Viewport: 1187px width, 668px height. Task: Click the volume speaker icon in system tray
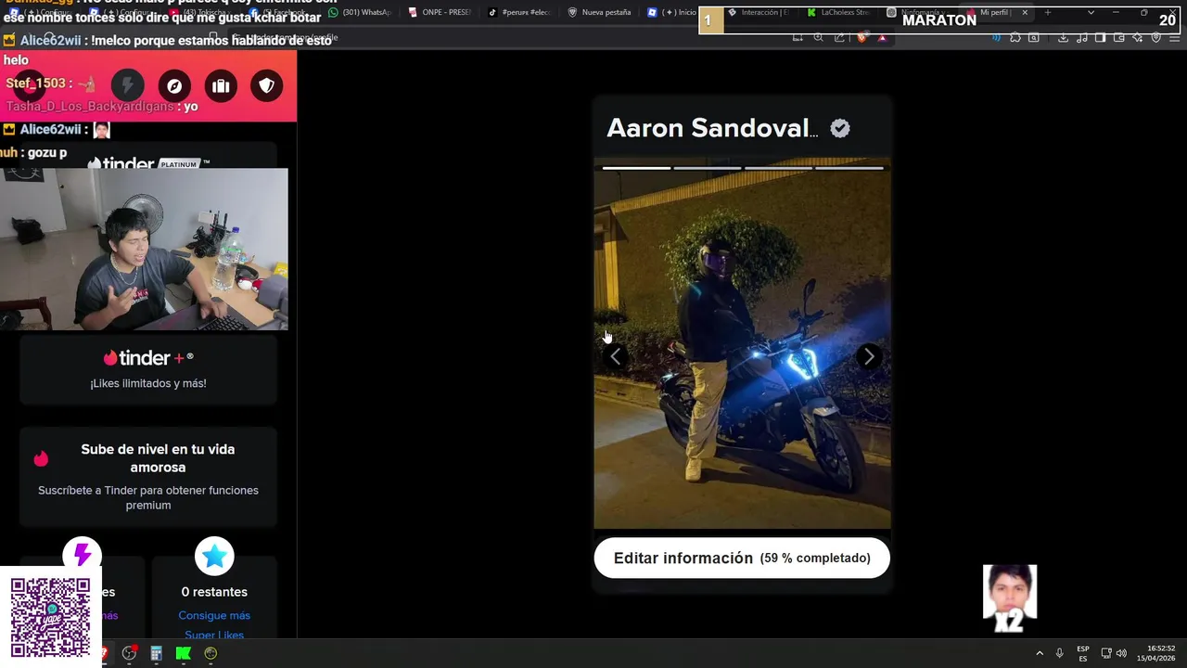click(1121, 653)
